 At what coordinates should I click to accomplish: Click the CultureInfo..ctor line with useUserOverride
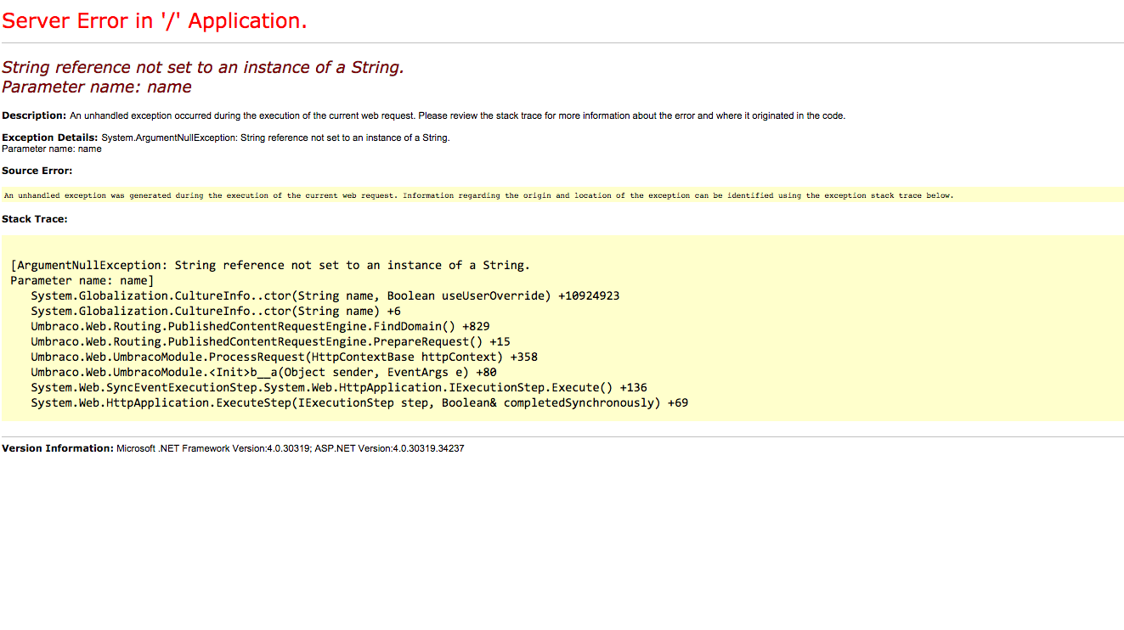coord(325,296)
